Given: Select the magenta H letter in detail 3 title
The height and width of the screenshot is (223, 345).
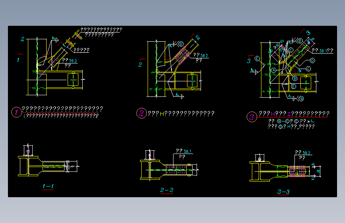Looking at the screenshot, I should (273, 114).
